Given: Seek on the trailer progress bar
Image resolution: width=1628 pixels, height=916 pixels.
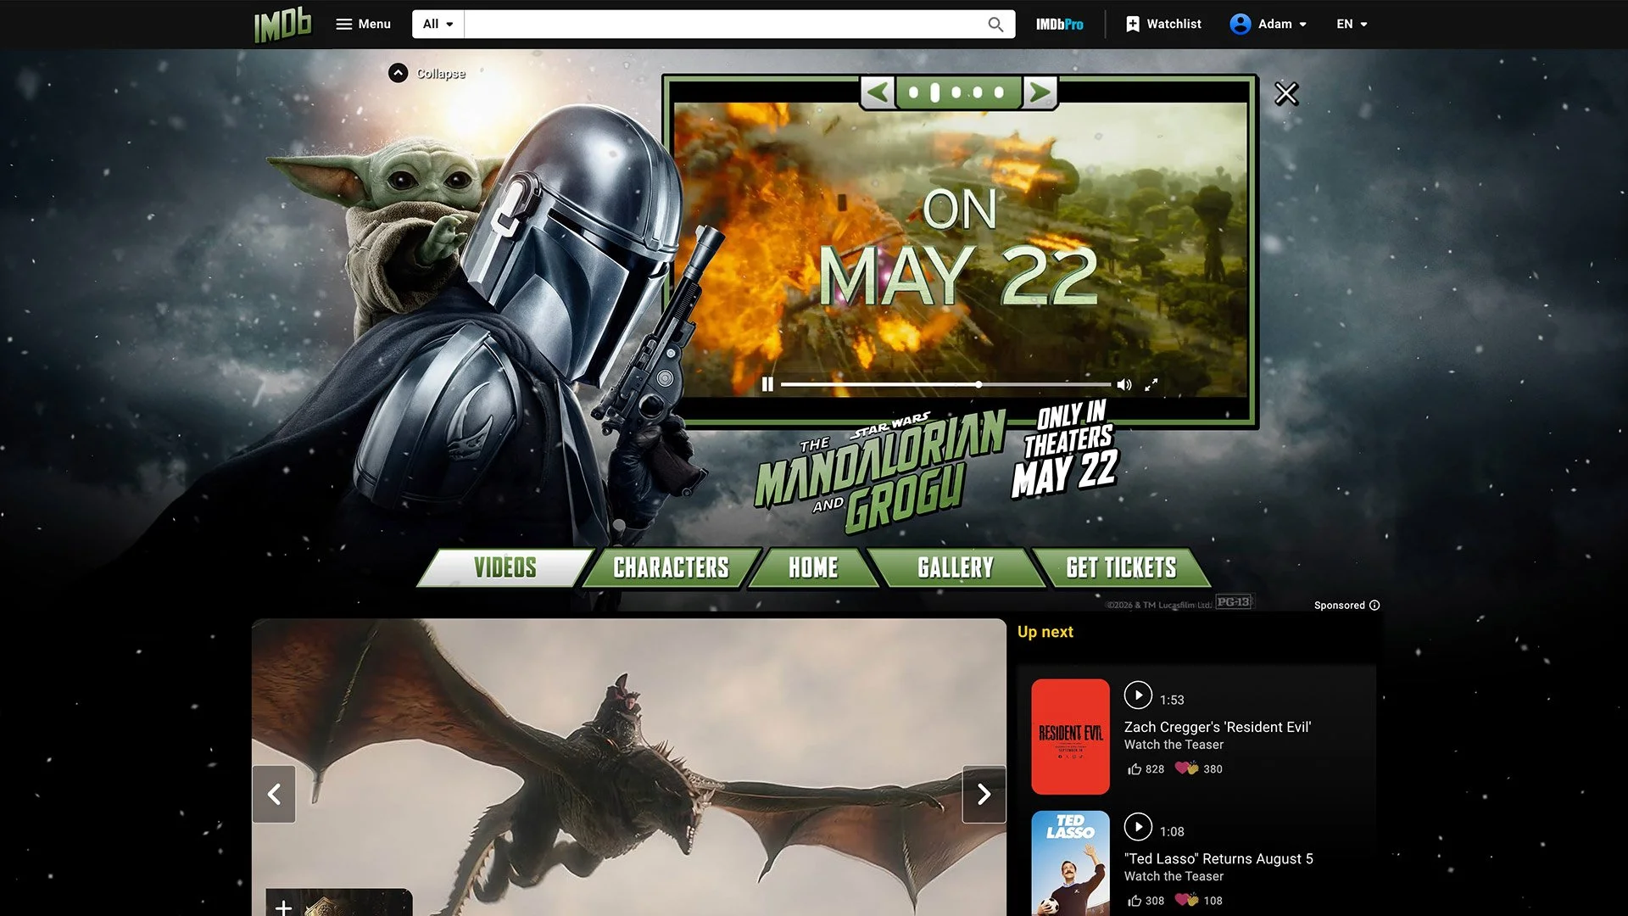Looking at the screenshot, I should pyautogui.click(x=945, y=384).
